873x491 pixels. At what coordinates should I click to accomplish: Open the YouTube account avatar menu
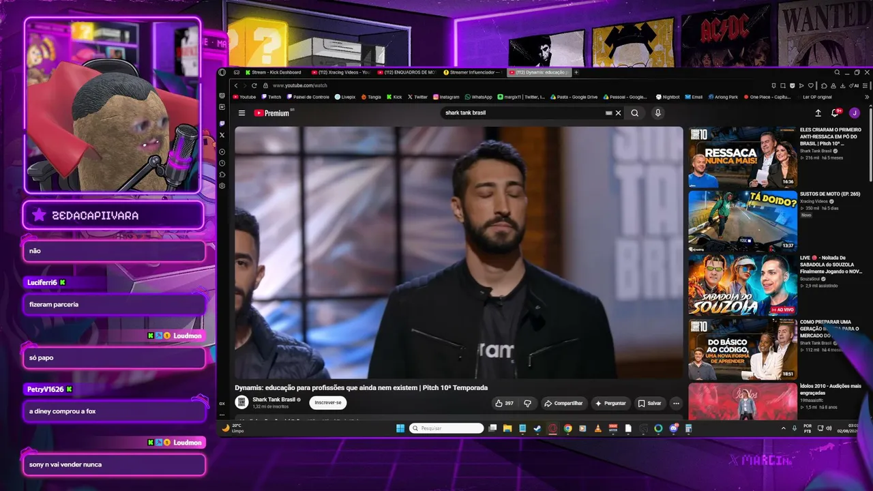[x=855, y=113]
